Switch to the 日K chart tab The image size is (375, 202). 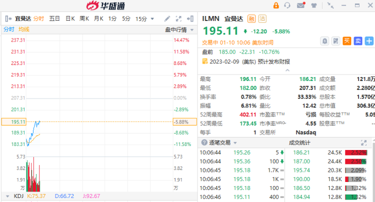tap(69, 18)
